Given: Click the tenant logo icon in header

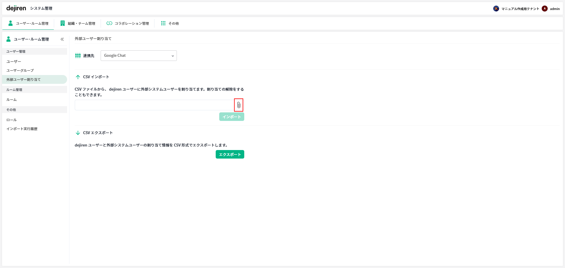Looking at the screenshot, I should (496, 9).
